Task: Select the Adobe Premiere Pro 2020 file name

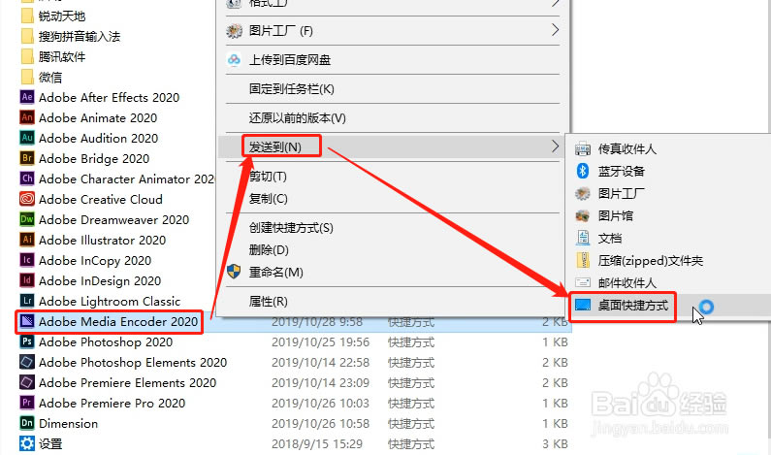Action: [112, 403]
